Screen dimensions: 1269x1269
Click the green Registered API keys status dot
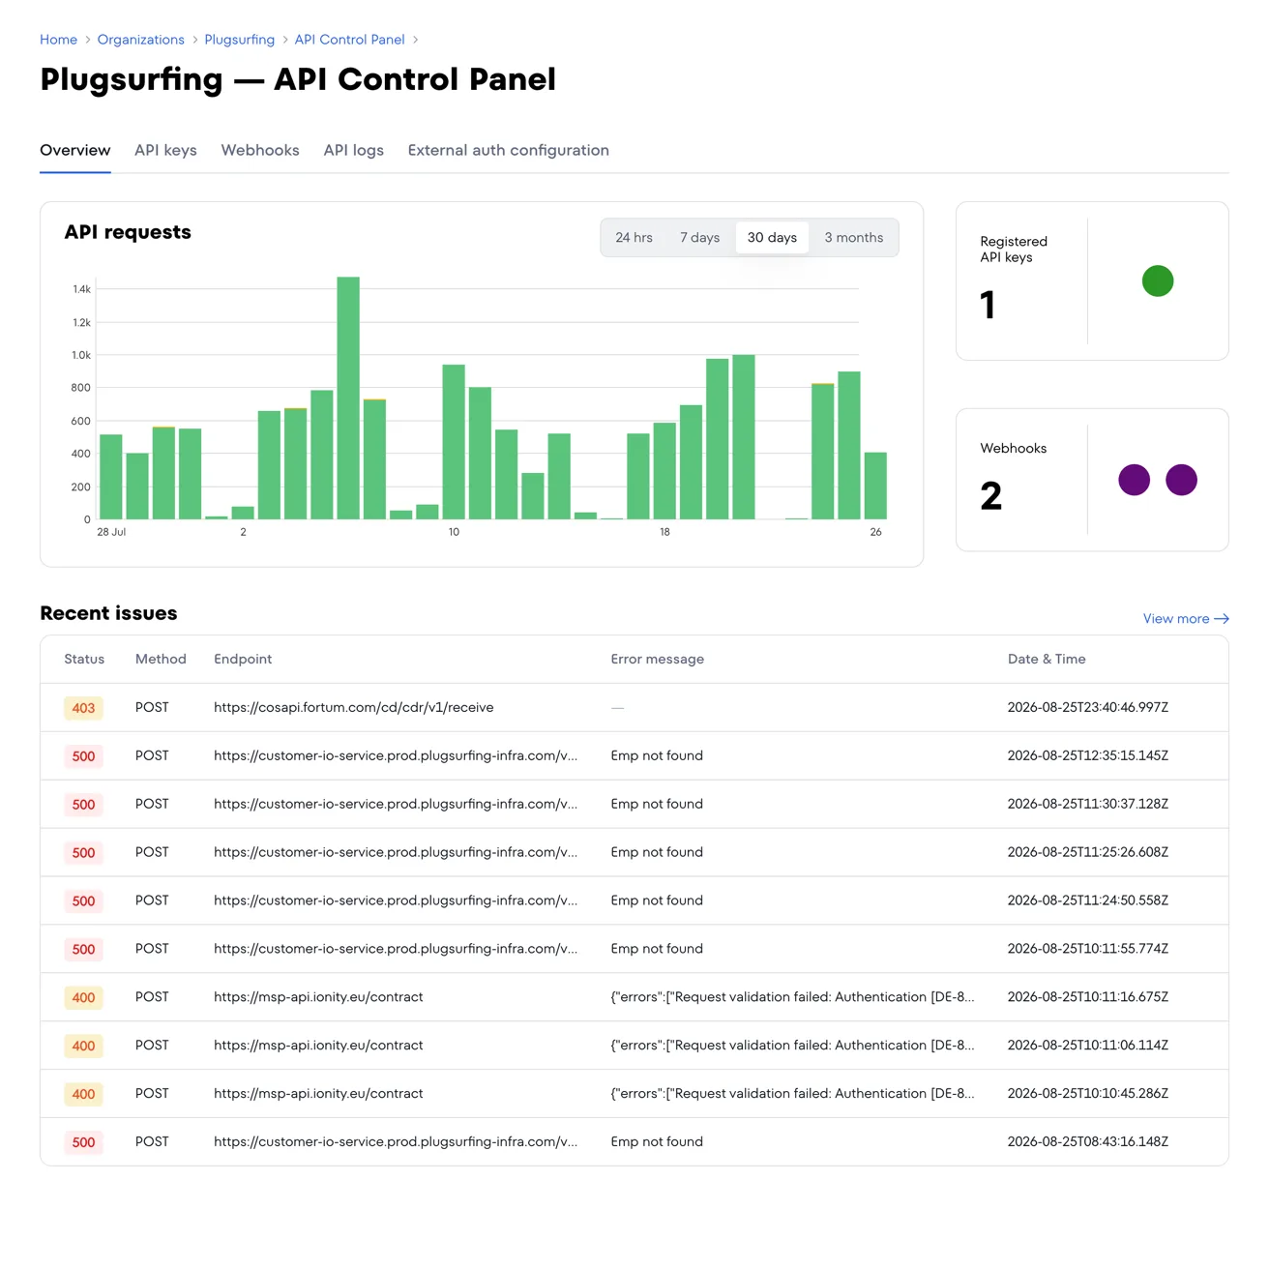point(1157,281)
